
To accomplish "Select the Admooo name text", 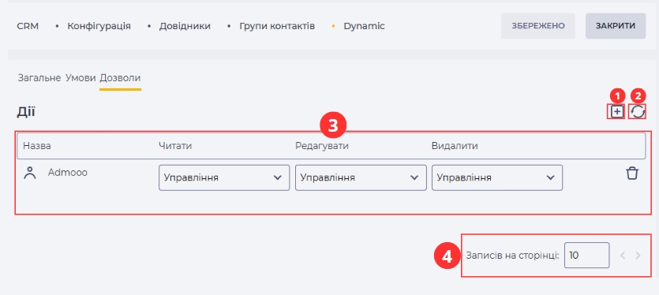I will tap(68, 173).
